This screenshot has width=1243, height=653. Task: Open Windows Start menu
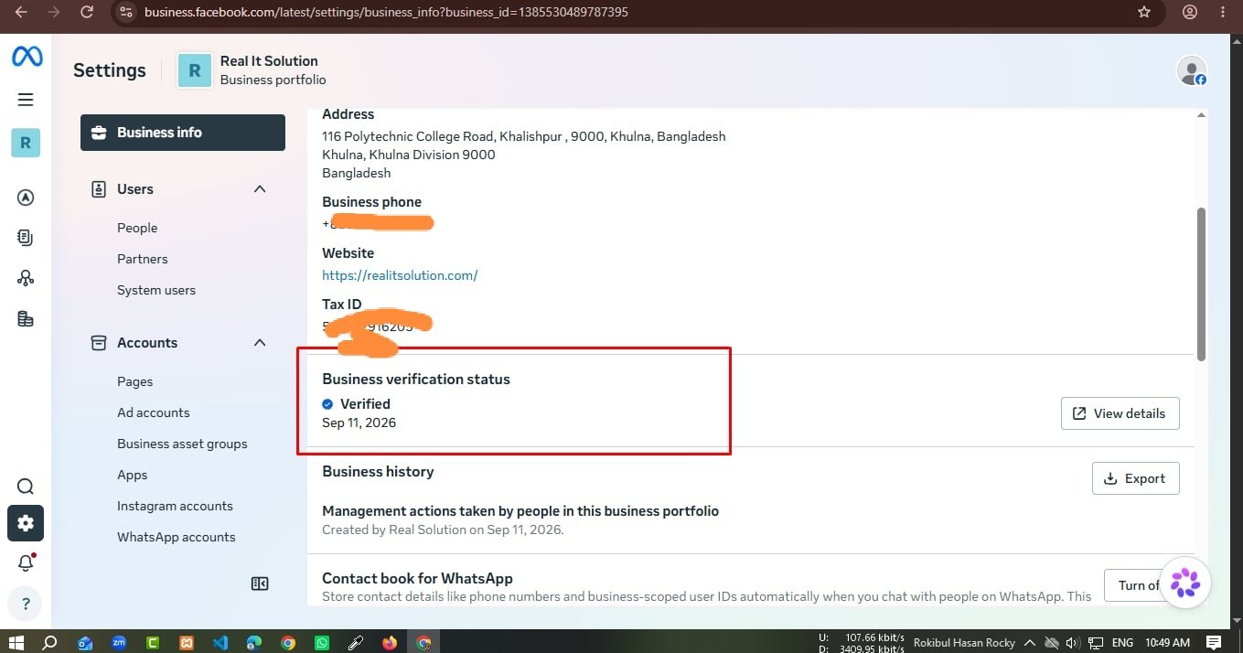pyautogui.click(x=16, y=642)
